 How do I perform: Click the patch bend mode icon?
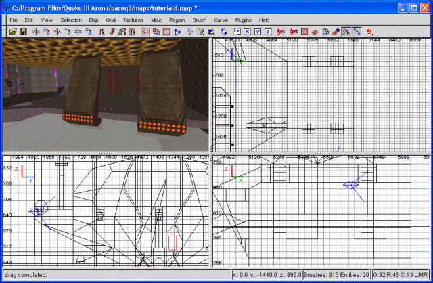(325, 32)
